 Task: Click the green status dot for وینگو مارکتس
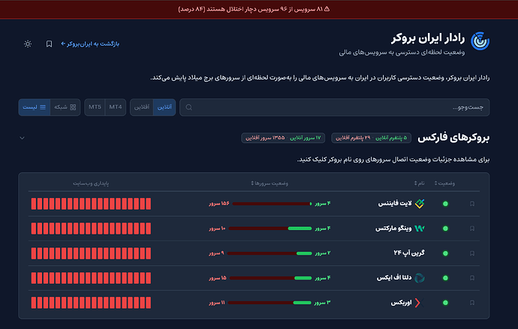(x=445, y=229)
